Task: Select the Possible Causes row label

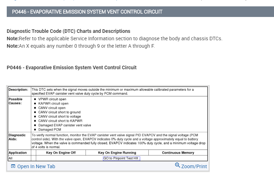Action: (16, 101)
